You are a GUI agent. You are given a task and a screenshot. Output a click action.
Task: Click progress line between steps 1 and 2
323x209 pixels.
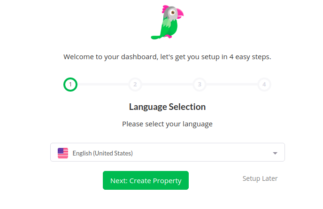103,85
